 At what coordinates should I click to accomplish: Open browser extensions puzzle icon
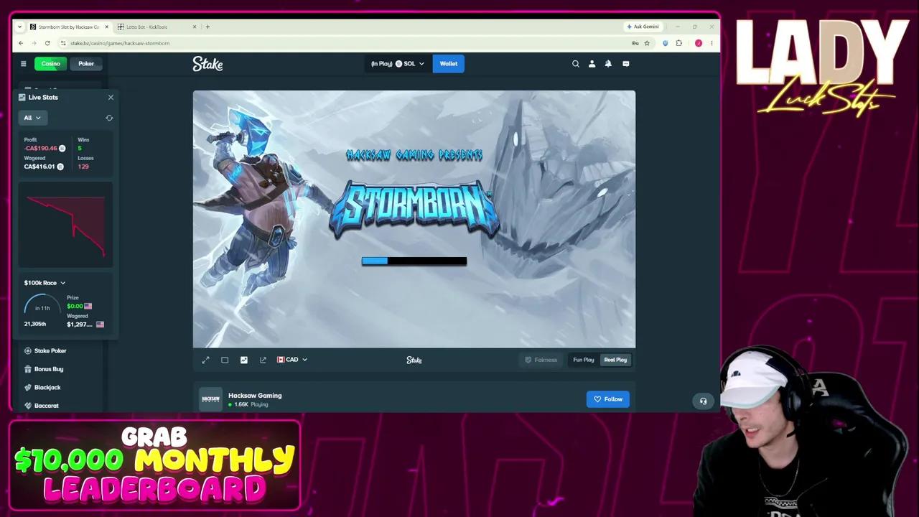[x=678, y=43]
